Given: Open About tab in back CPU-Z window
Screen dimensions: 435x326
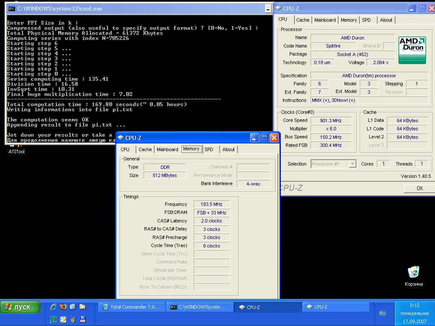Looking at the screenshot, I should [x=386, y=20].
